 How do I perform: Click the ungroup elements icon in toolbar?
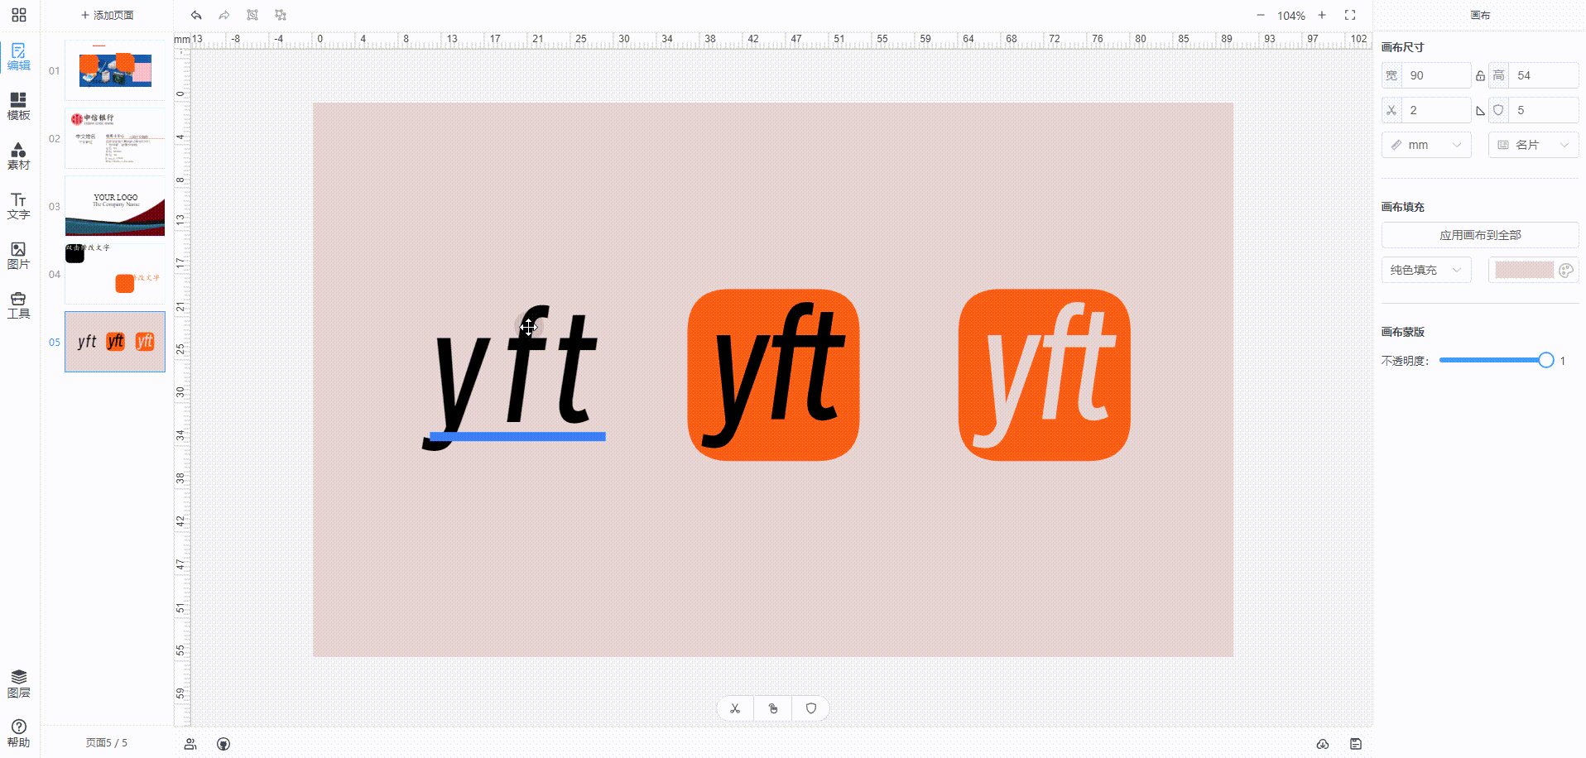[x=281, y=15]
